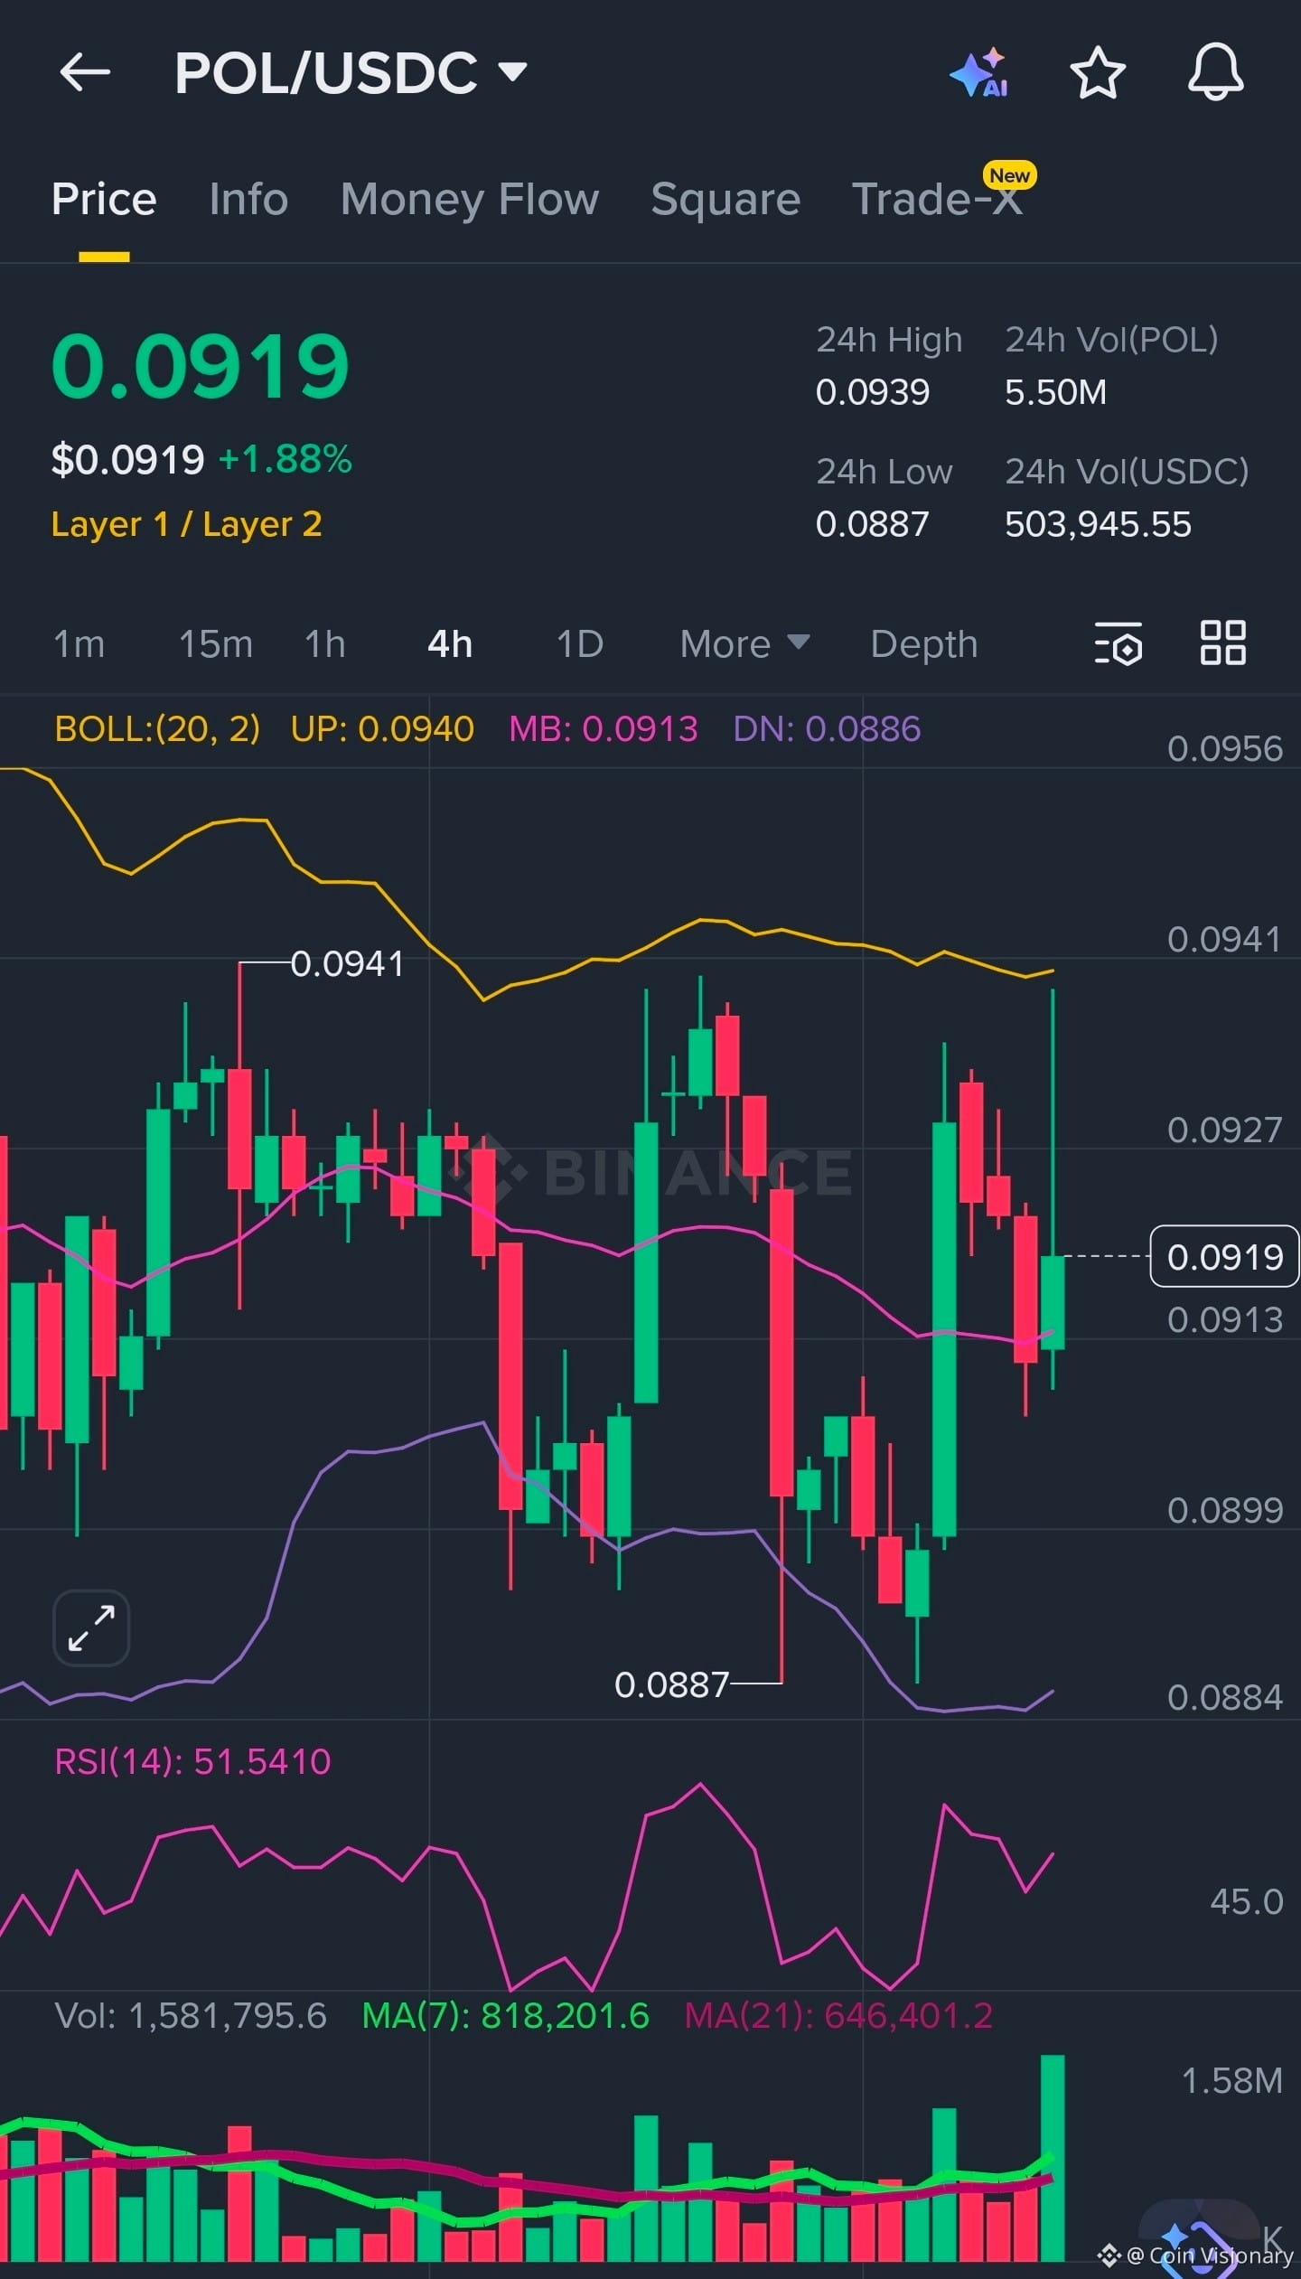Tap the 24h Vol(POL) 5.50M value
The height and width of the screenshot is (2279, 1301).
point(1055,392)
